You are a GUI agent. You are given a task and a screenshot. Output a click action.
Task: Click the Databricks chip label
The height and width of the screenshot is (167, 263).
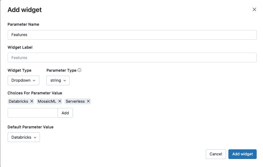[x=18, y=101]
